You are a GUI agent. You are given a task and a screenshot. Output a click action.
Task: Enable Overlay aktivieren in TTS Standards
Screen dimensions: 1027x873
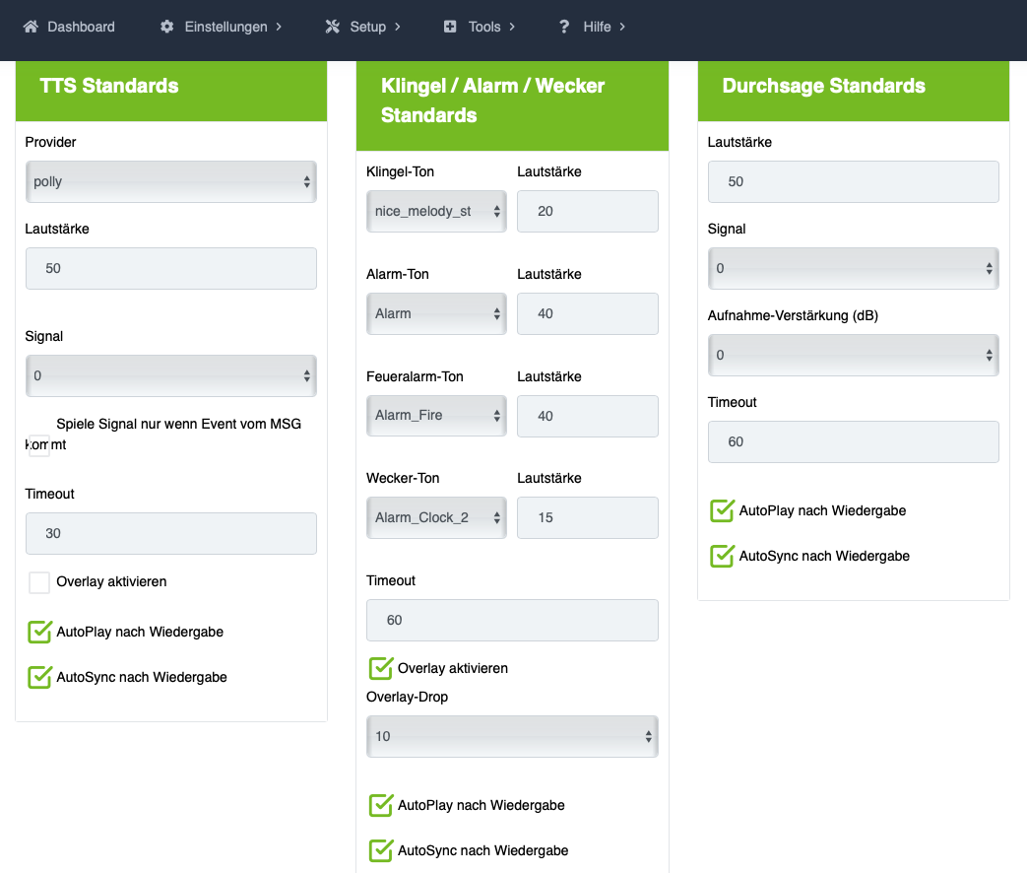point(39,582)
